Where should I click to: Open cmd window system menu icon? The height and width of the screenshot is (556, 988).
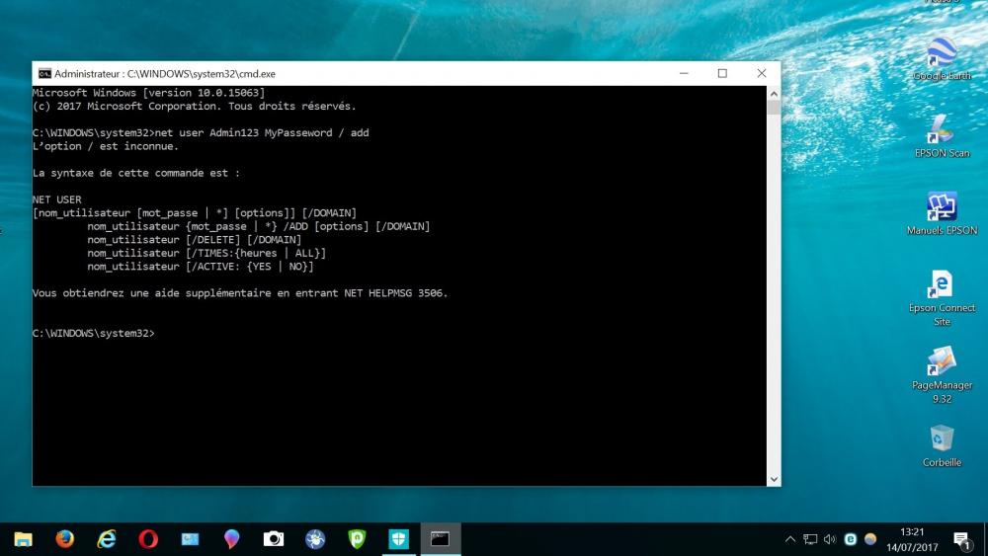pyautogui.click(x=44, y=73)
